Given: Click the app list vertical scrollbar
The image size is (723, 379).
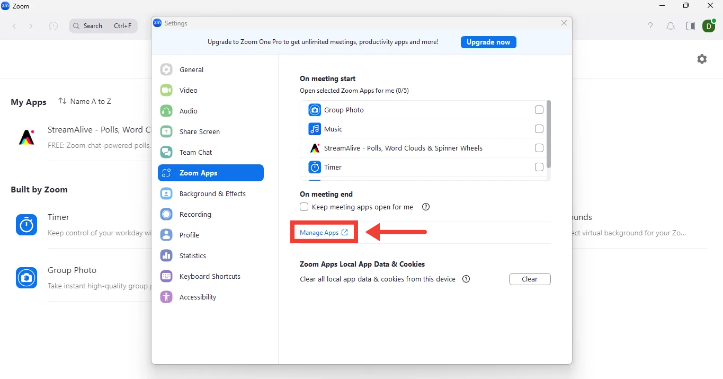Looking at the screenshot, I should [x=549, y=135].
